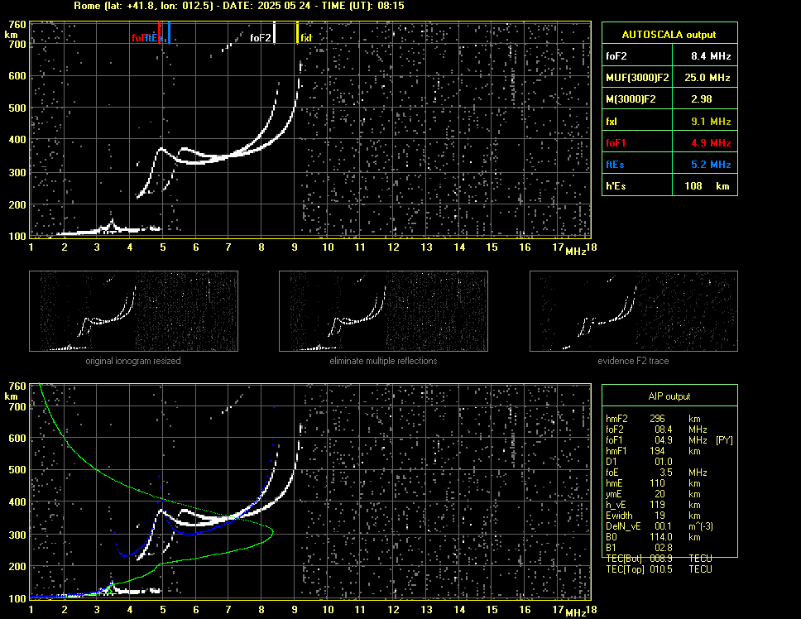Screen dimensions: 801x619
Task: Click the AIP foF1 04.9 MHz [PY] row
Action: (x=669, y=440)
